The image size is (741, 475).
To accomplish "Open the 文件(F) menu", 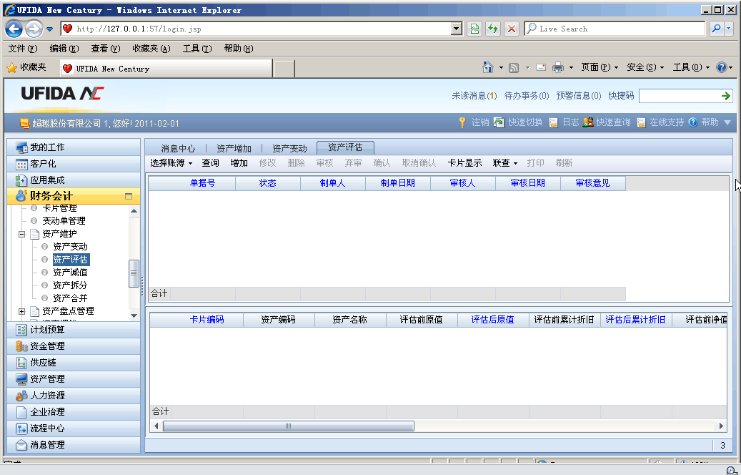I will pyautogui.click(x=23, y=48).
